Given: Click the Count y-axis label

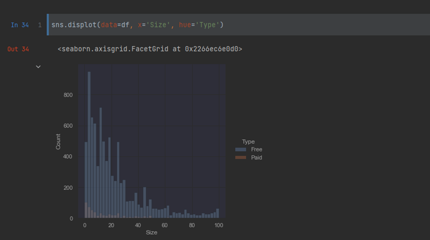Looking at the screenshot, I should click(x=58, y=141).
